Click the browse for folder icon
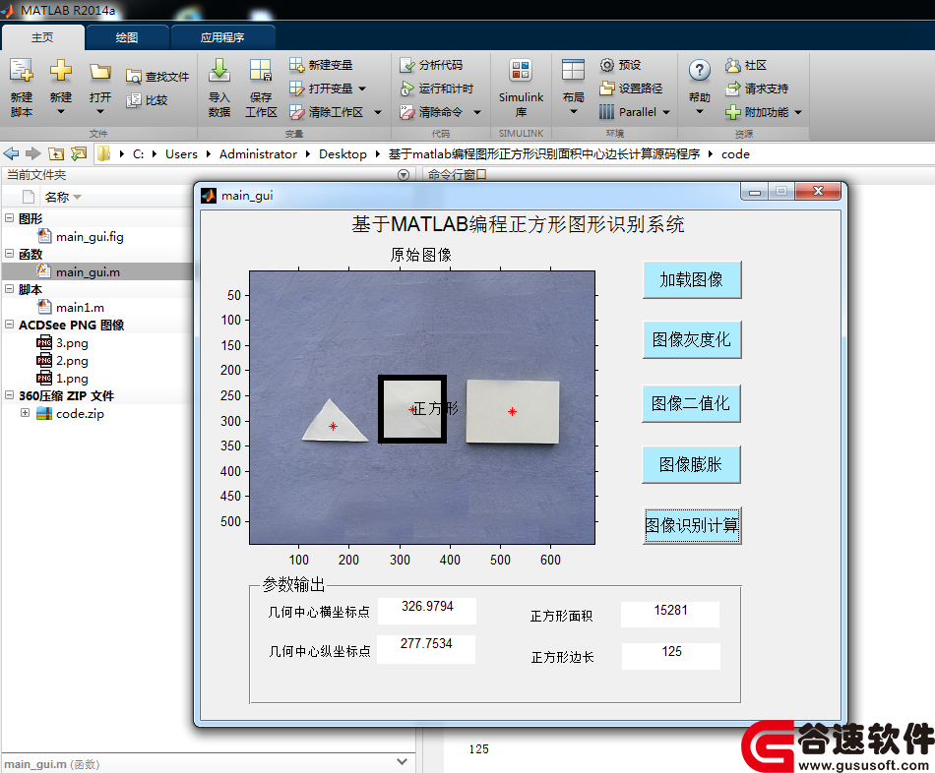The height and width of the screenshot is (773, 935). [79, 153]
